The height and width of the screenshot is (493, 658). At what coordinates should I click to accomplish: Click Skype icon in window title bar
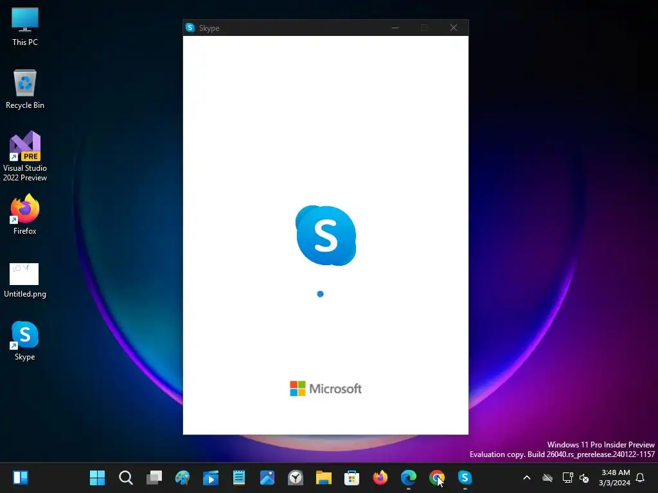coord(190,28)
